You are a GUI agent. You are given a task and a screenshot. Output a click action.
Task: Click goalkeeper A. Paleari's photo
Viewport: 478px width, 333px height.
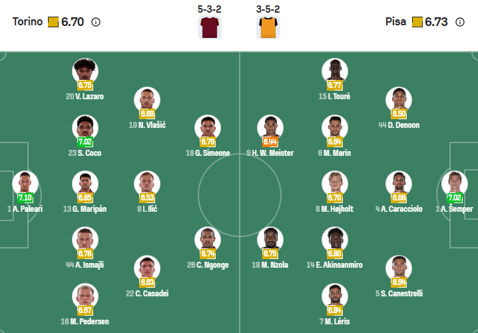point(25,183)
